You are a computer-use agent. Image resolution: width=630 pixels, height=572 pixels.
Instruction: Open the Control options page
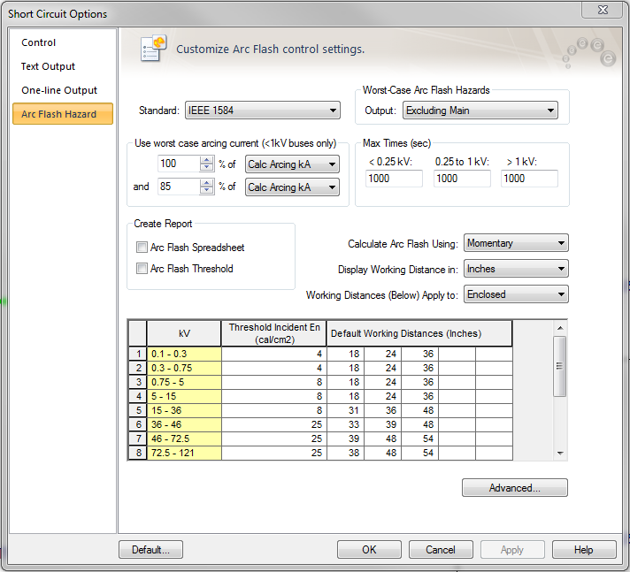(39, 42)
